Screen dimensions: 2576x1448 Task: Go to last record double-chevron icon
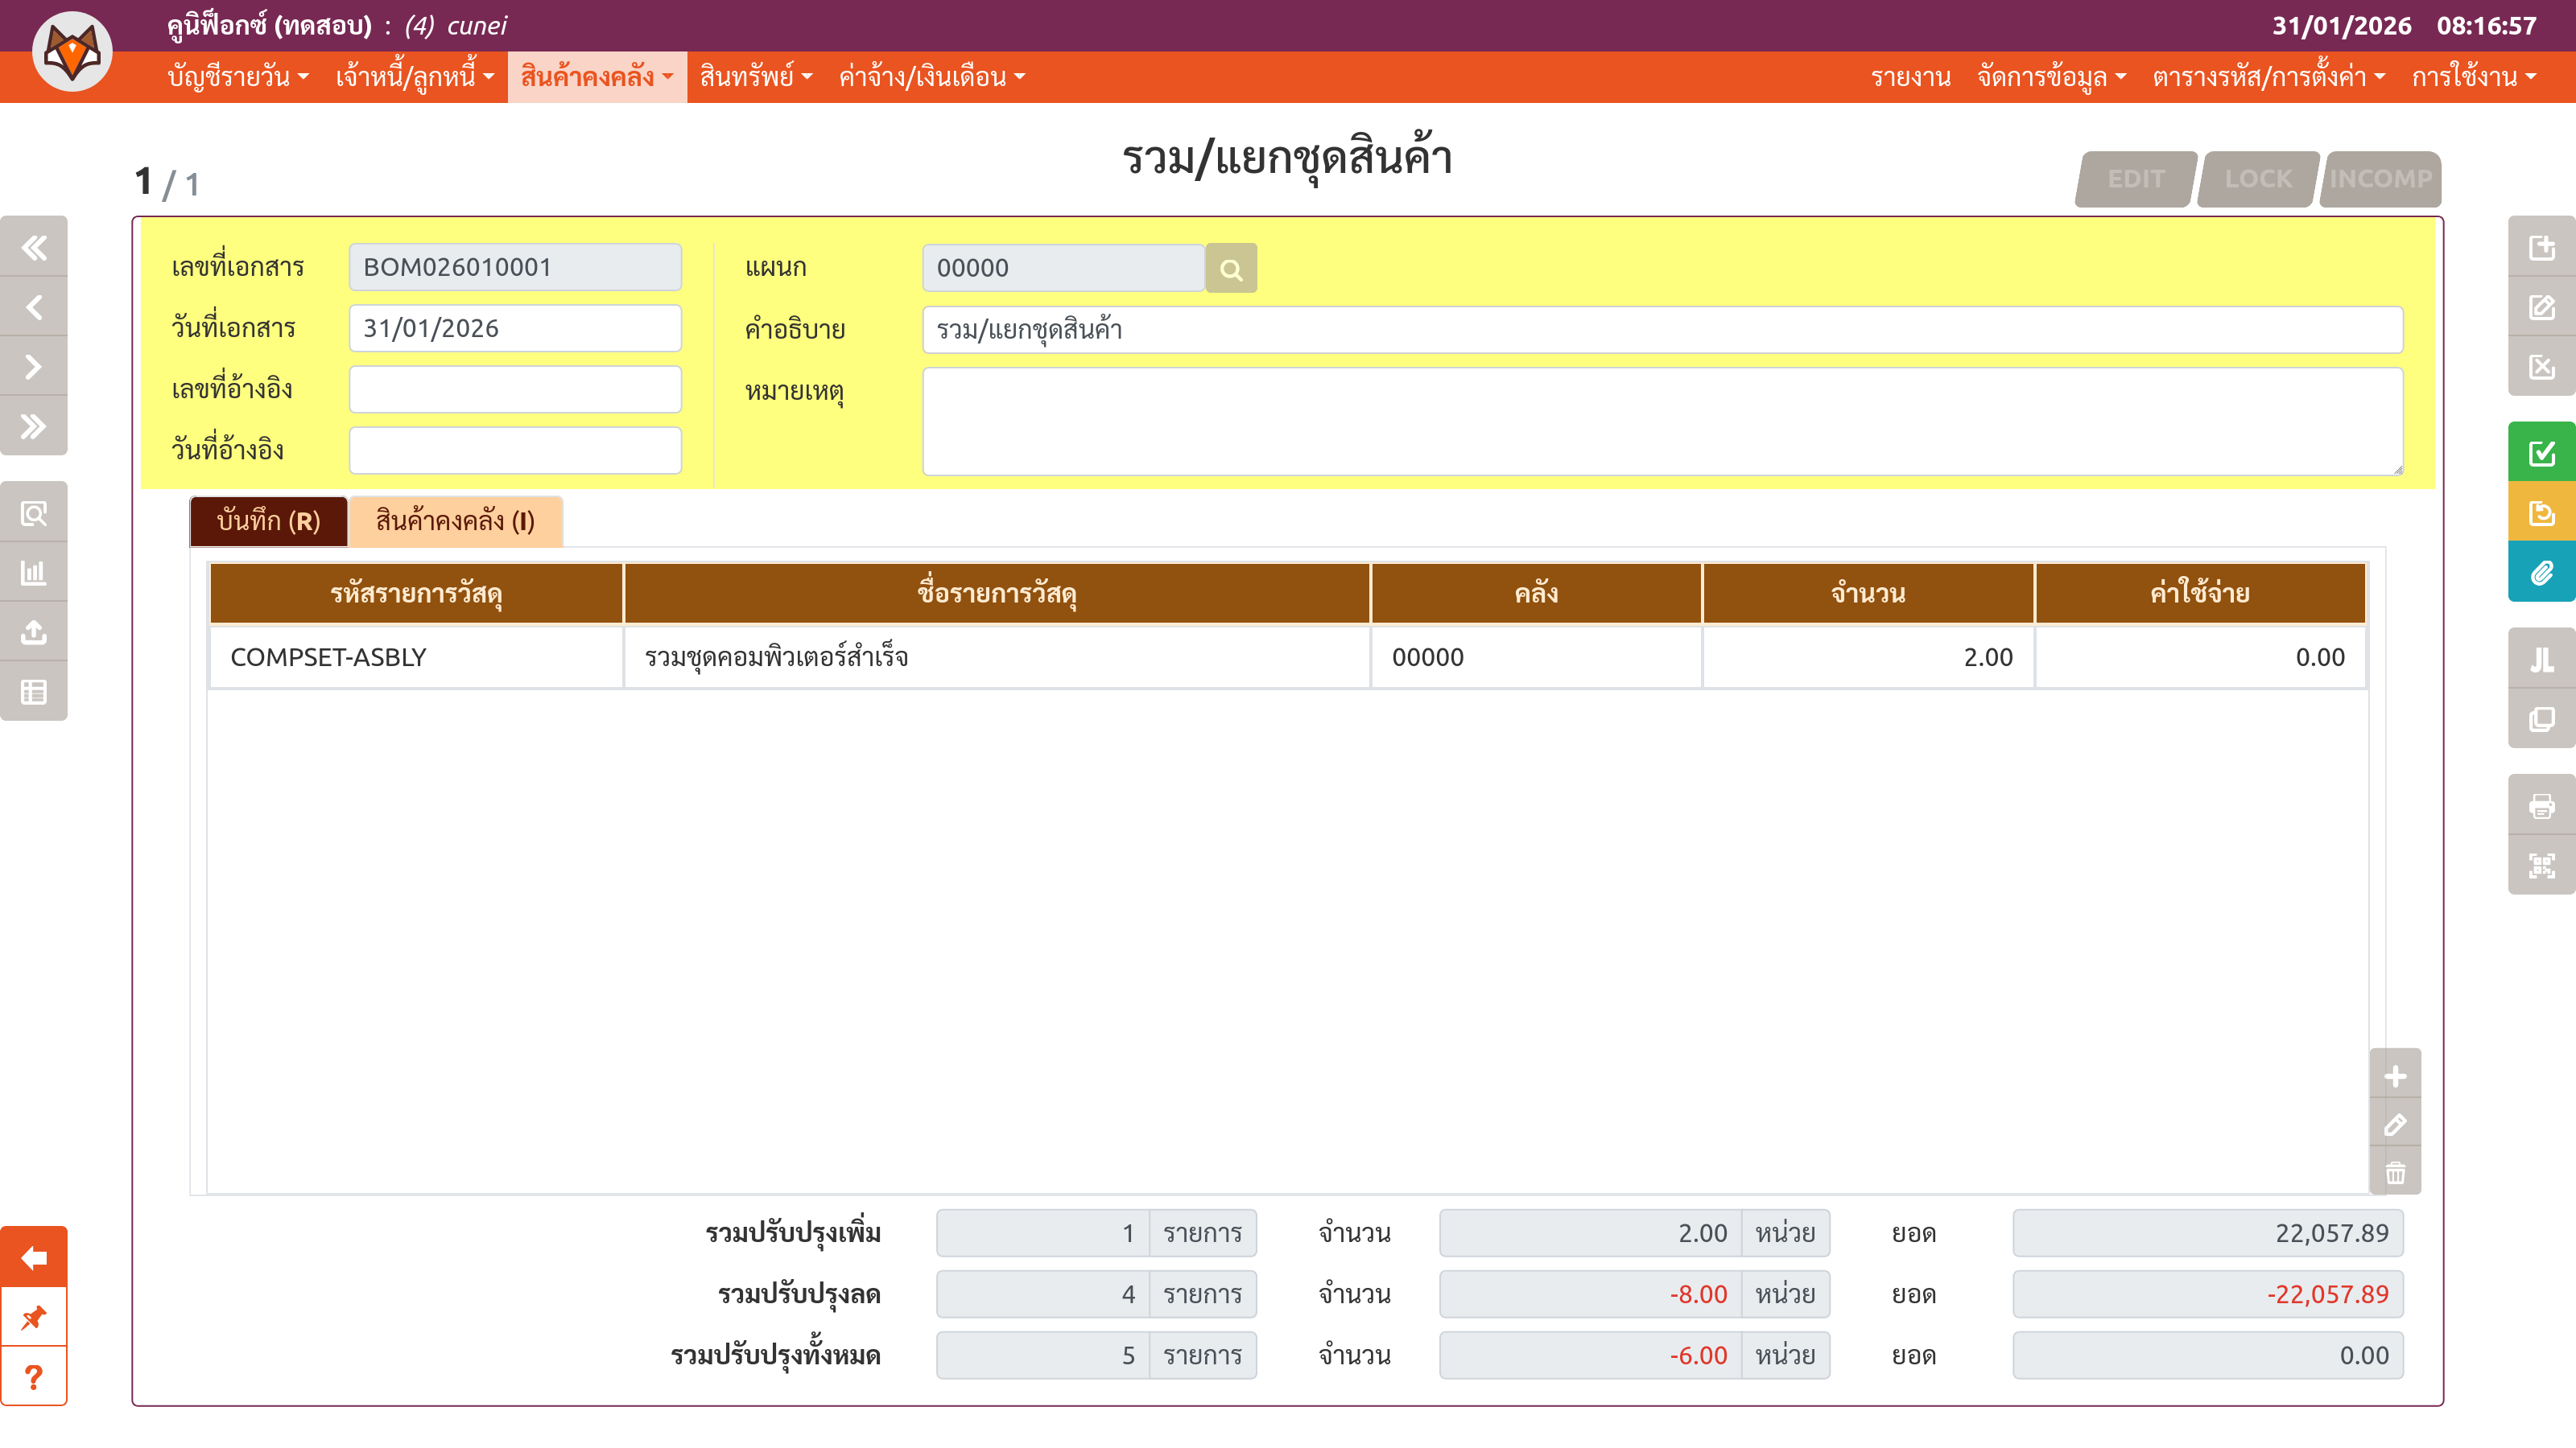pyautogui.click(x=34, y=426)
